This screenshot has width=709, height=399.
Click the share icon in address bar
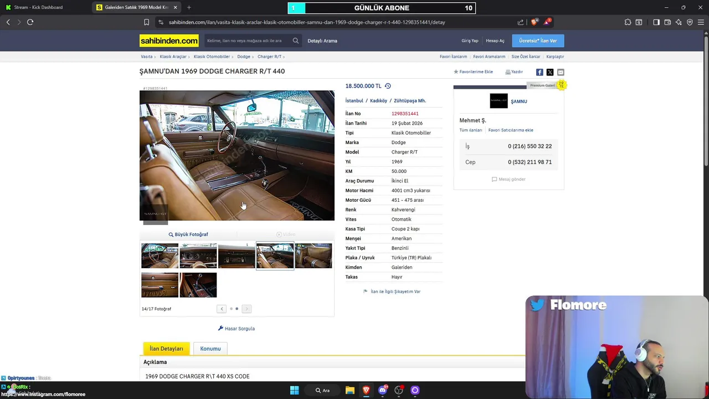point(521,22)
